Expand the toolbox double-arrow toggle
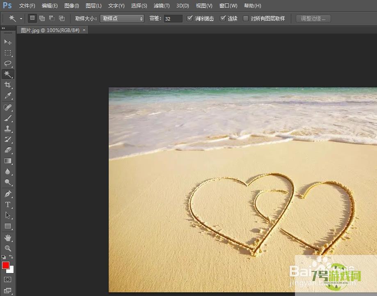Image resolution: width=377 pixels, height=296 pixels. point(3,28)
